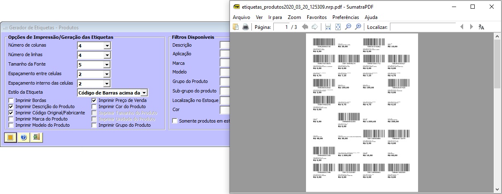Select the Fit Width view icon
This screenshot has height=194, width=502.
(328, 27)
